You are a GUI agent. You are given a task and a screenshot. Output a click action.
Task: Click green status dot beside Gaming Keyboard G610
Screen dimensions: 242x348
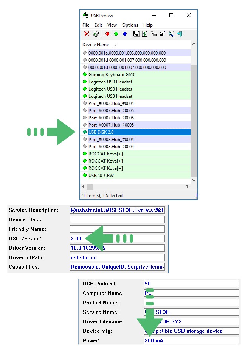pyautogui.click(x=85, y=74)
